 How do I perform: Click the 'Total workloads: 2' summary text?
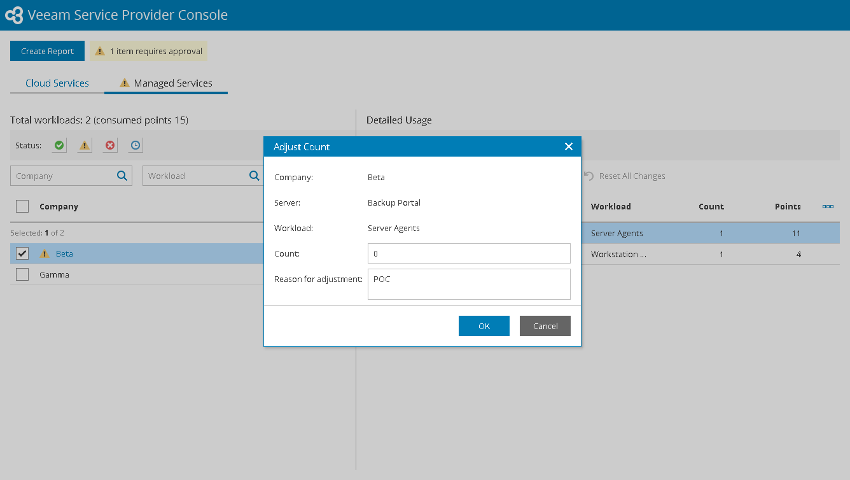pos(99,120)
